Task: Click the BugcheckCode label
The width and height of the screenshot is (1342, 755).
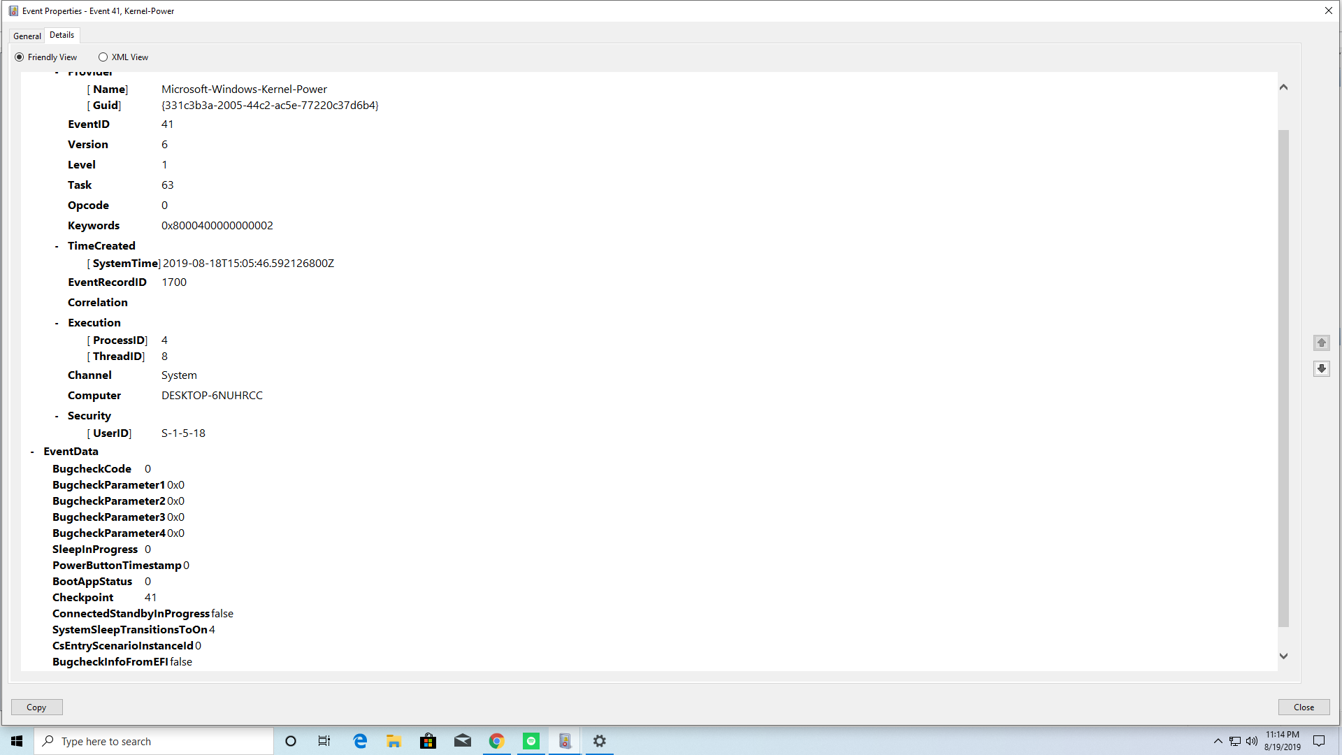Action: click(x=92, y=469)
